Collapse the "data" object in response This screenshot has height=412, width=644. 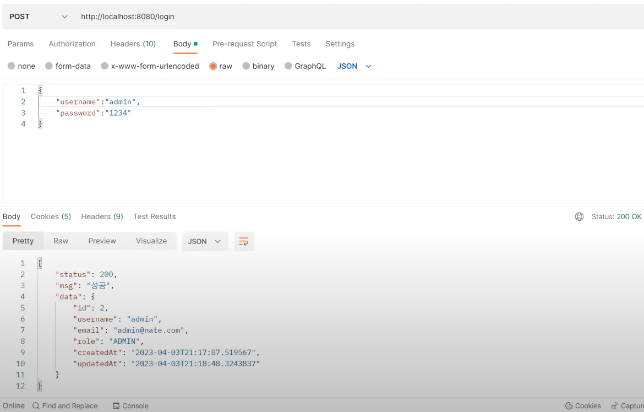pyautogui.click(x=93, y=296)
